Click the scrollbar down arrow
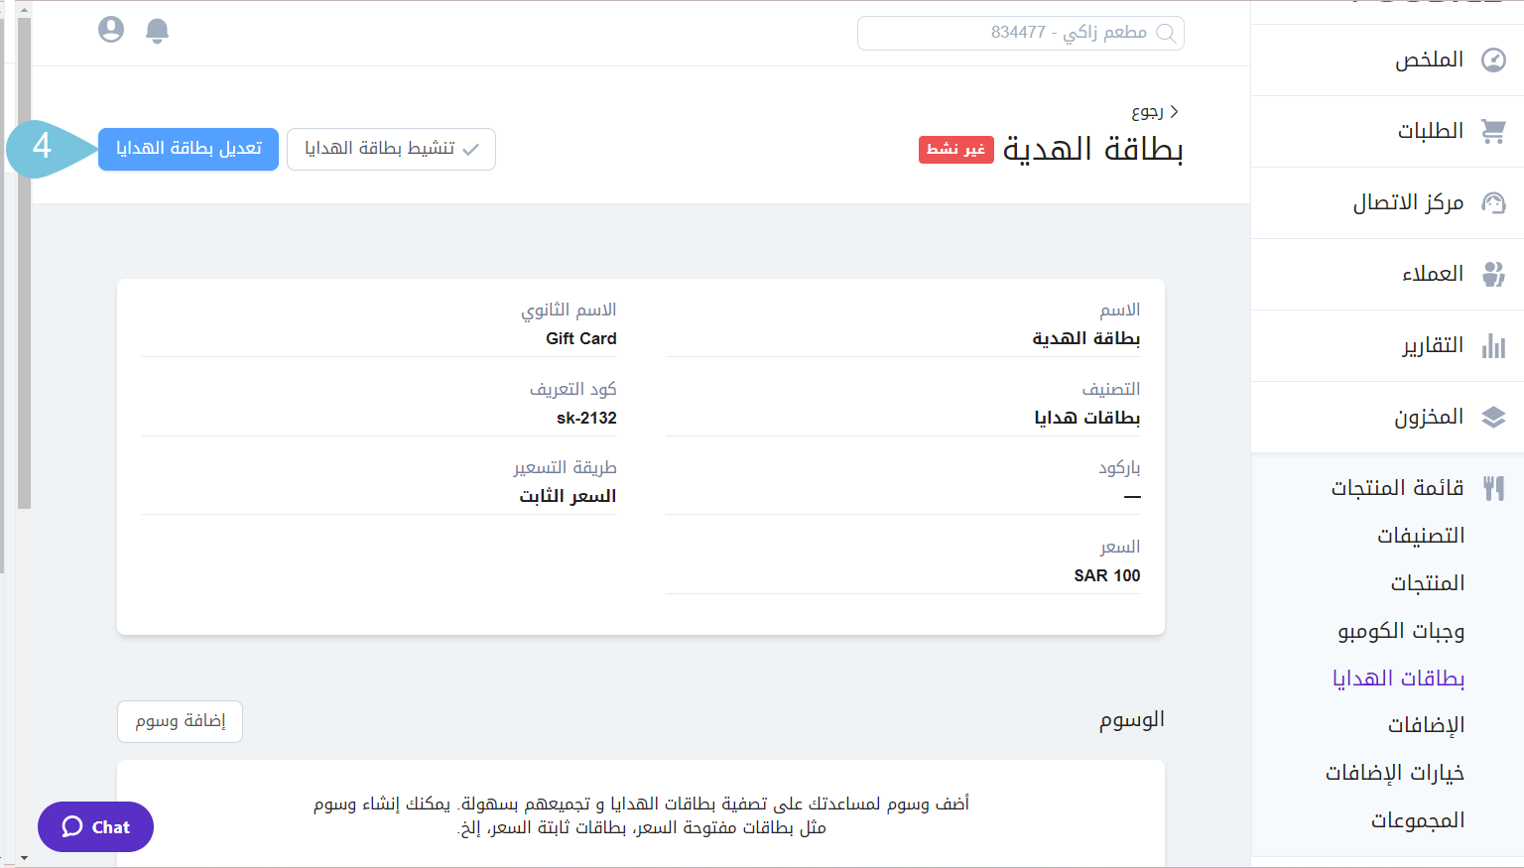Image resolution: width=1524 pixels, height=868 pixels. pyautogui.click(x=24, y=858)
